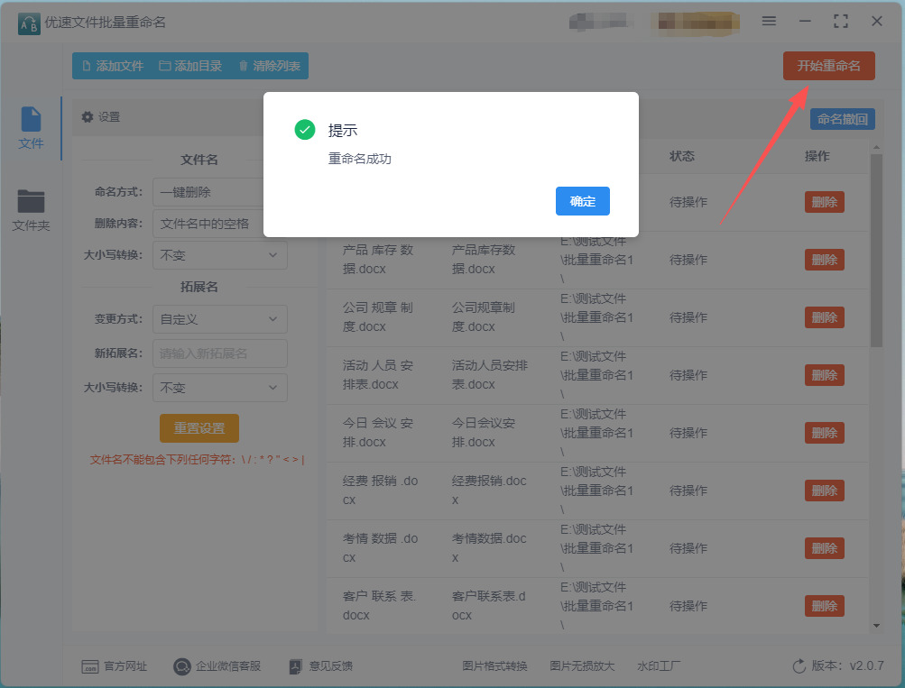The width and height of the screenshot is (905, 688).
Task: Select new name 客户联系表.docx cell
Action: tap(488, 606)
